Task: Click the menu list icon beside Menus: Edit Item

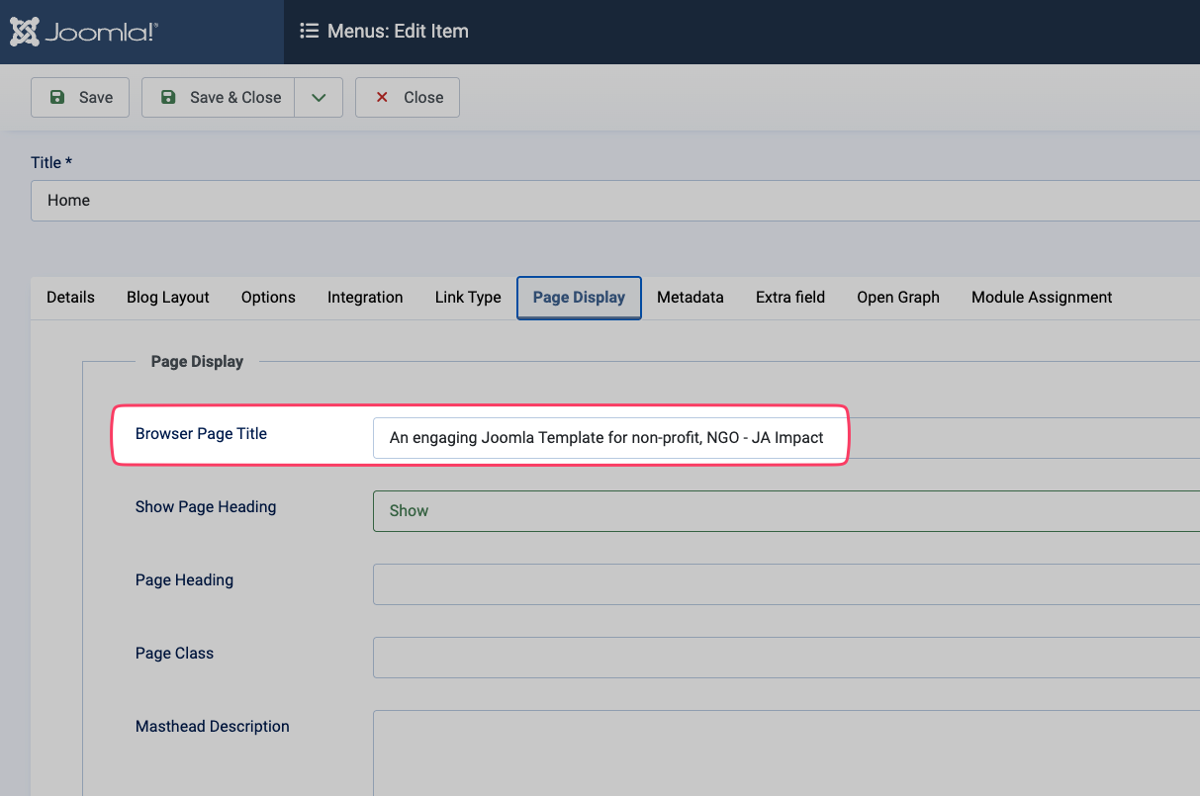Action: (x=309, y=31)
